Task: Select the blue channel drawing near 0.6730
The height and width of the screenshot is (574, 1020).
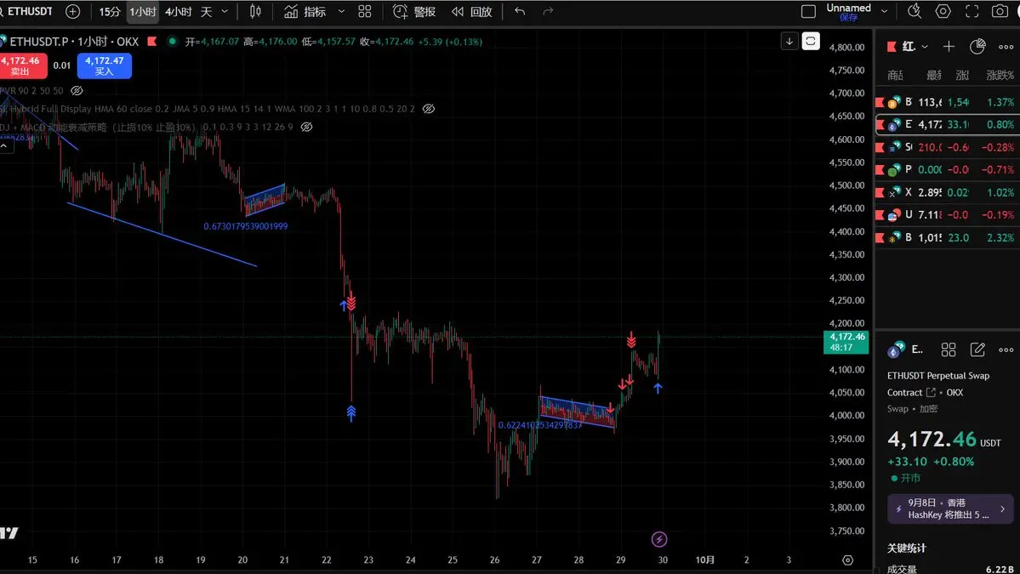Action: coord(265,199)
